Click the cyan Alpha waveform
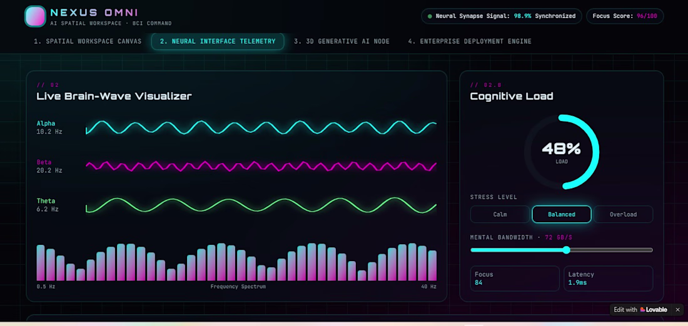 [261, 127]
